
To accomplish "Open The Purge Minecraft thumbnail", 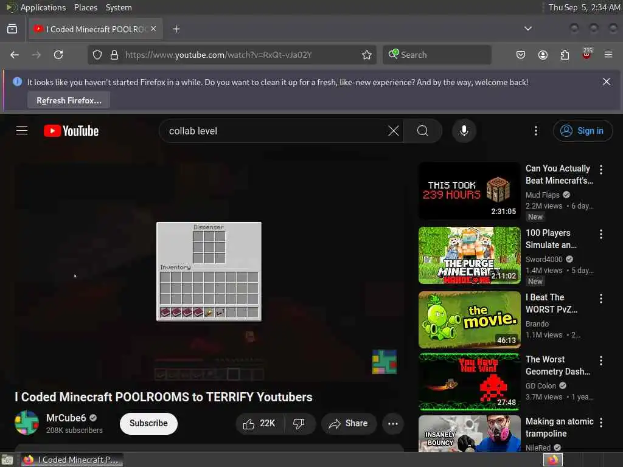I will (x=469, y=255).
